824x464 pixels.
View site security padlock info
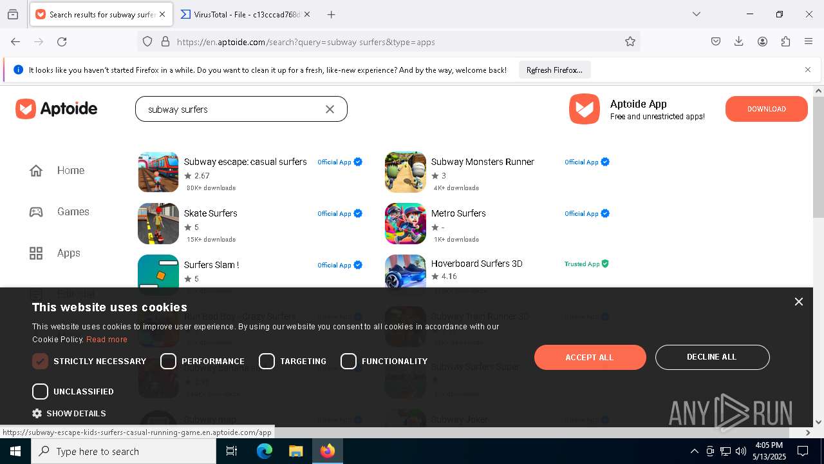(x=165, y=42)
